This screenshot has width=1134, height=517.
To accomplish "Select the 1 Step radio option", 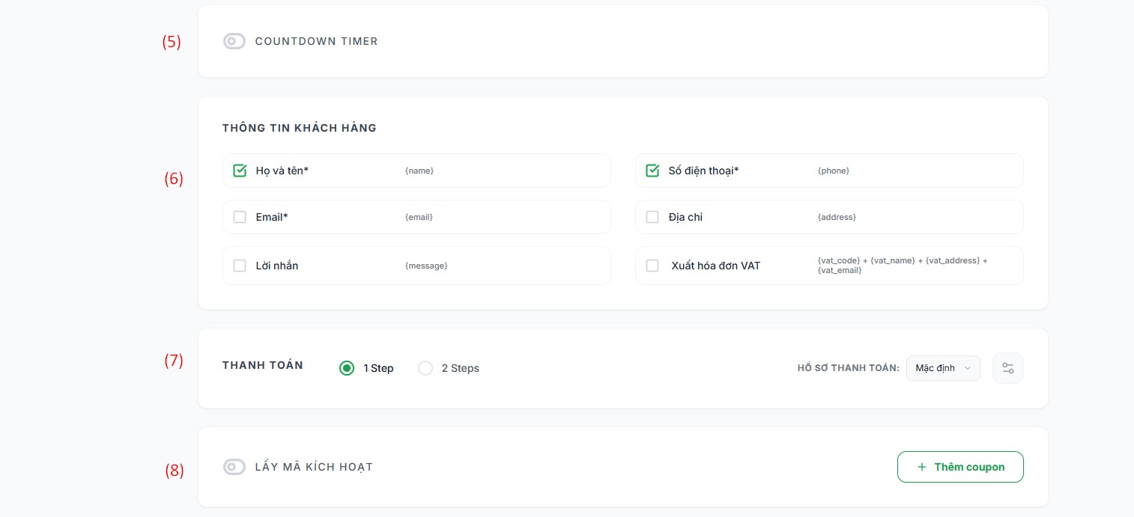I will tap(347, 368).
